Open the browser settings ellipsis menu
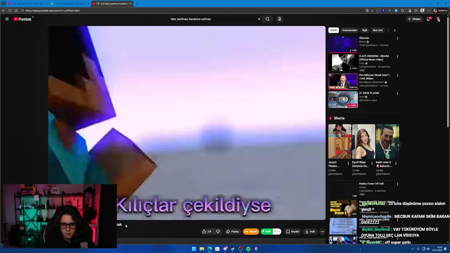This screenshot has height=253, width=450. click(428, 11)
